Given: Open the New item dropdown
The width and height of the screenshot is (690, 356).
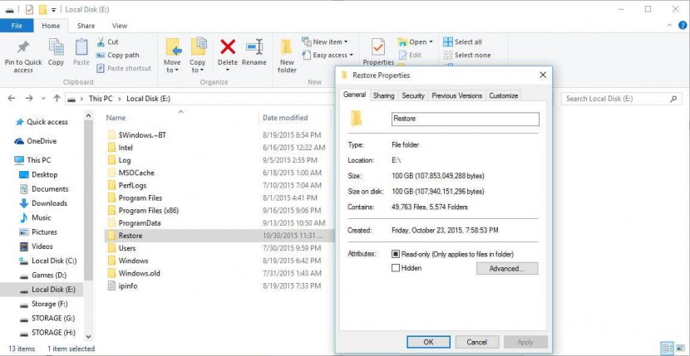Looking at the screenshot, I should tap(325, 42).
